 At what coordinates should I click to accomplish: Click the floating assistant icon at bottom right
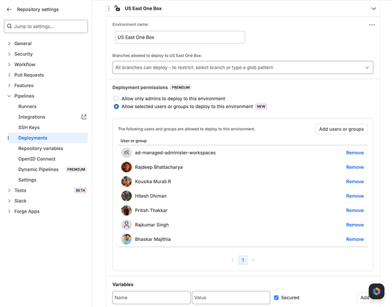[376, 291]
